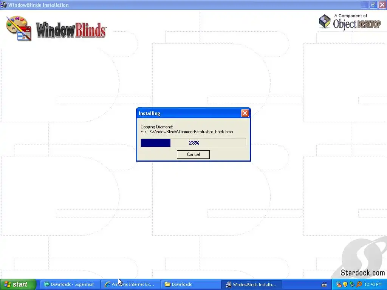Click the safely remove hardware tray icon

[352, 285]
